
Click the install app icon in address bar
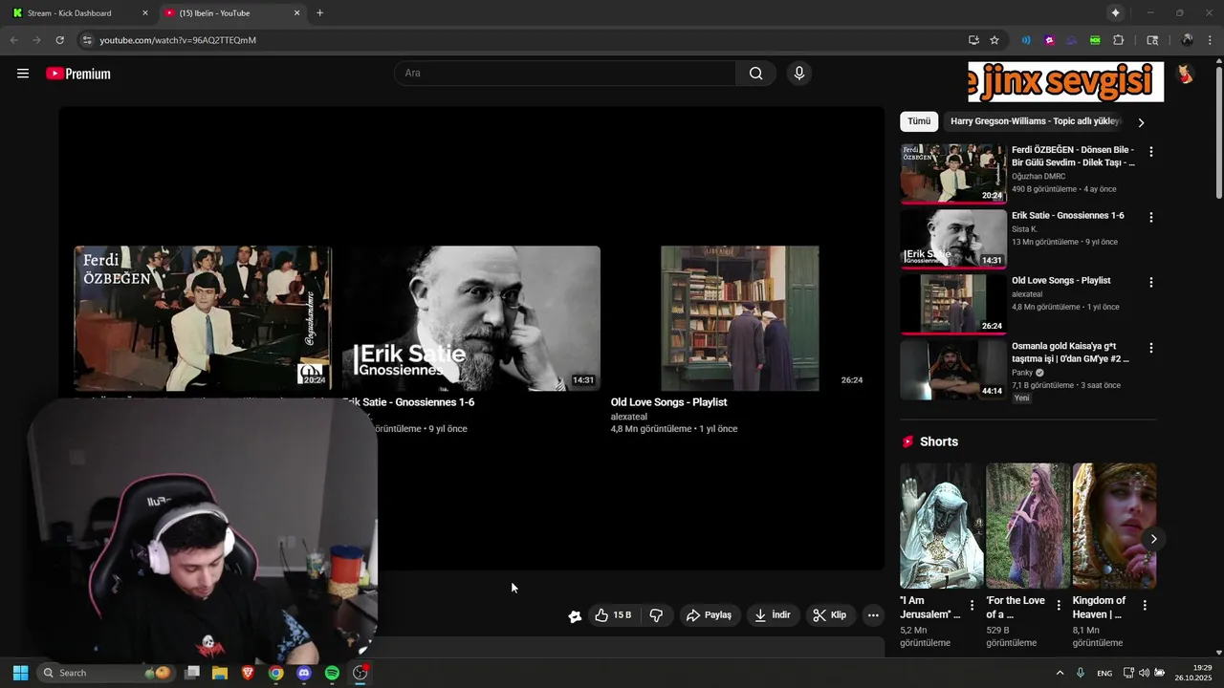coord(973,40)
